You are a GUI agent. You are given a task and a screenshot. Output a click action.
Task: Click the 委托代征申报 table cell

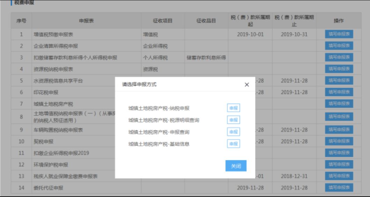click(86, 188)
